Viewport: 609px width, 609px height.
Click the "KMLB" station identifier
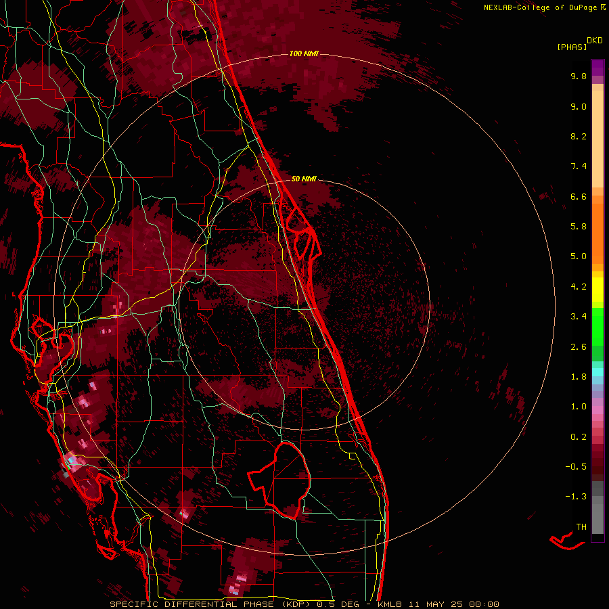(390, 604)
